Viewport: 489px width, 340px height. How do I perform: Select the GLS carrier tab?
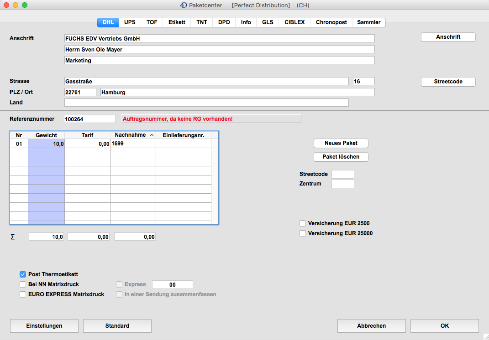coord(268,22)
